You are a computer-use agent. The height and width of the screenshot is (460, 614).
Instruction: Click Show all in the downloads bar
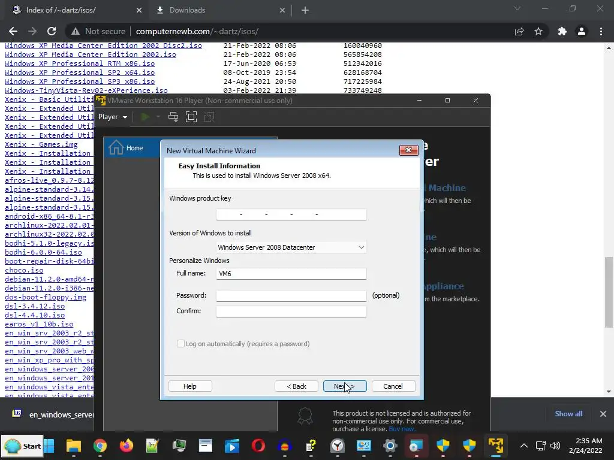568,413
